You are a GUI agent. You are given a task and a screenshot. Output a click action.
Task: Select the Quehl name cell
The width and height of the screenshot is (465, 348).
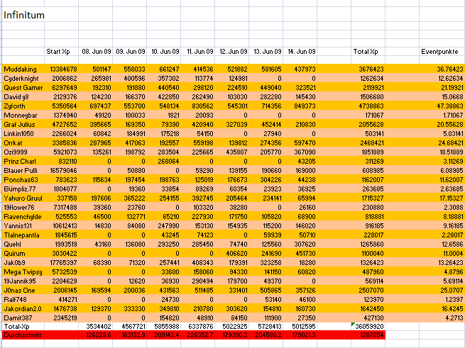coord(23,244)
